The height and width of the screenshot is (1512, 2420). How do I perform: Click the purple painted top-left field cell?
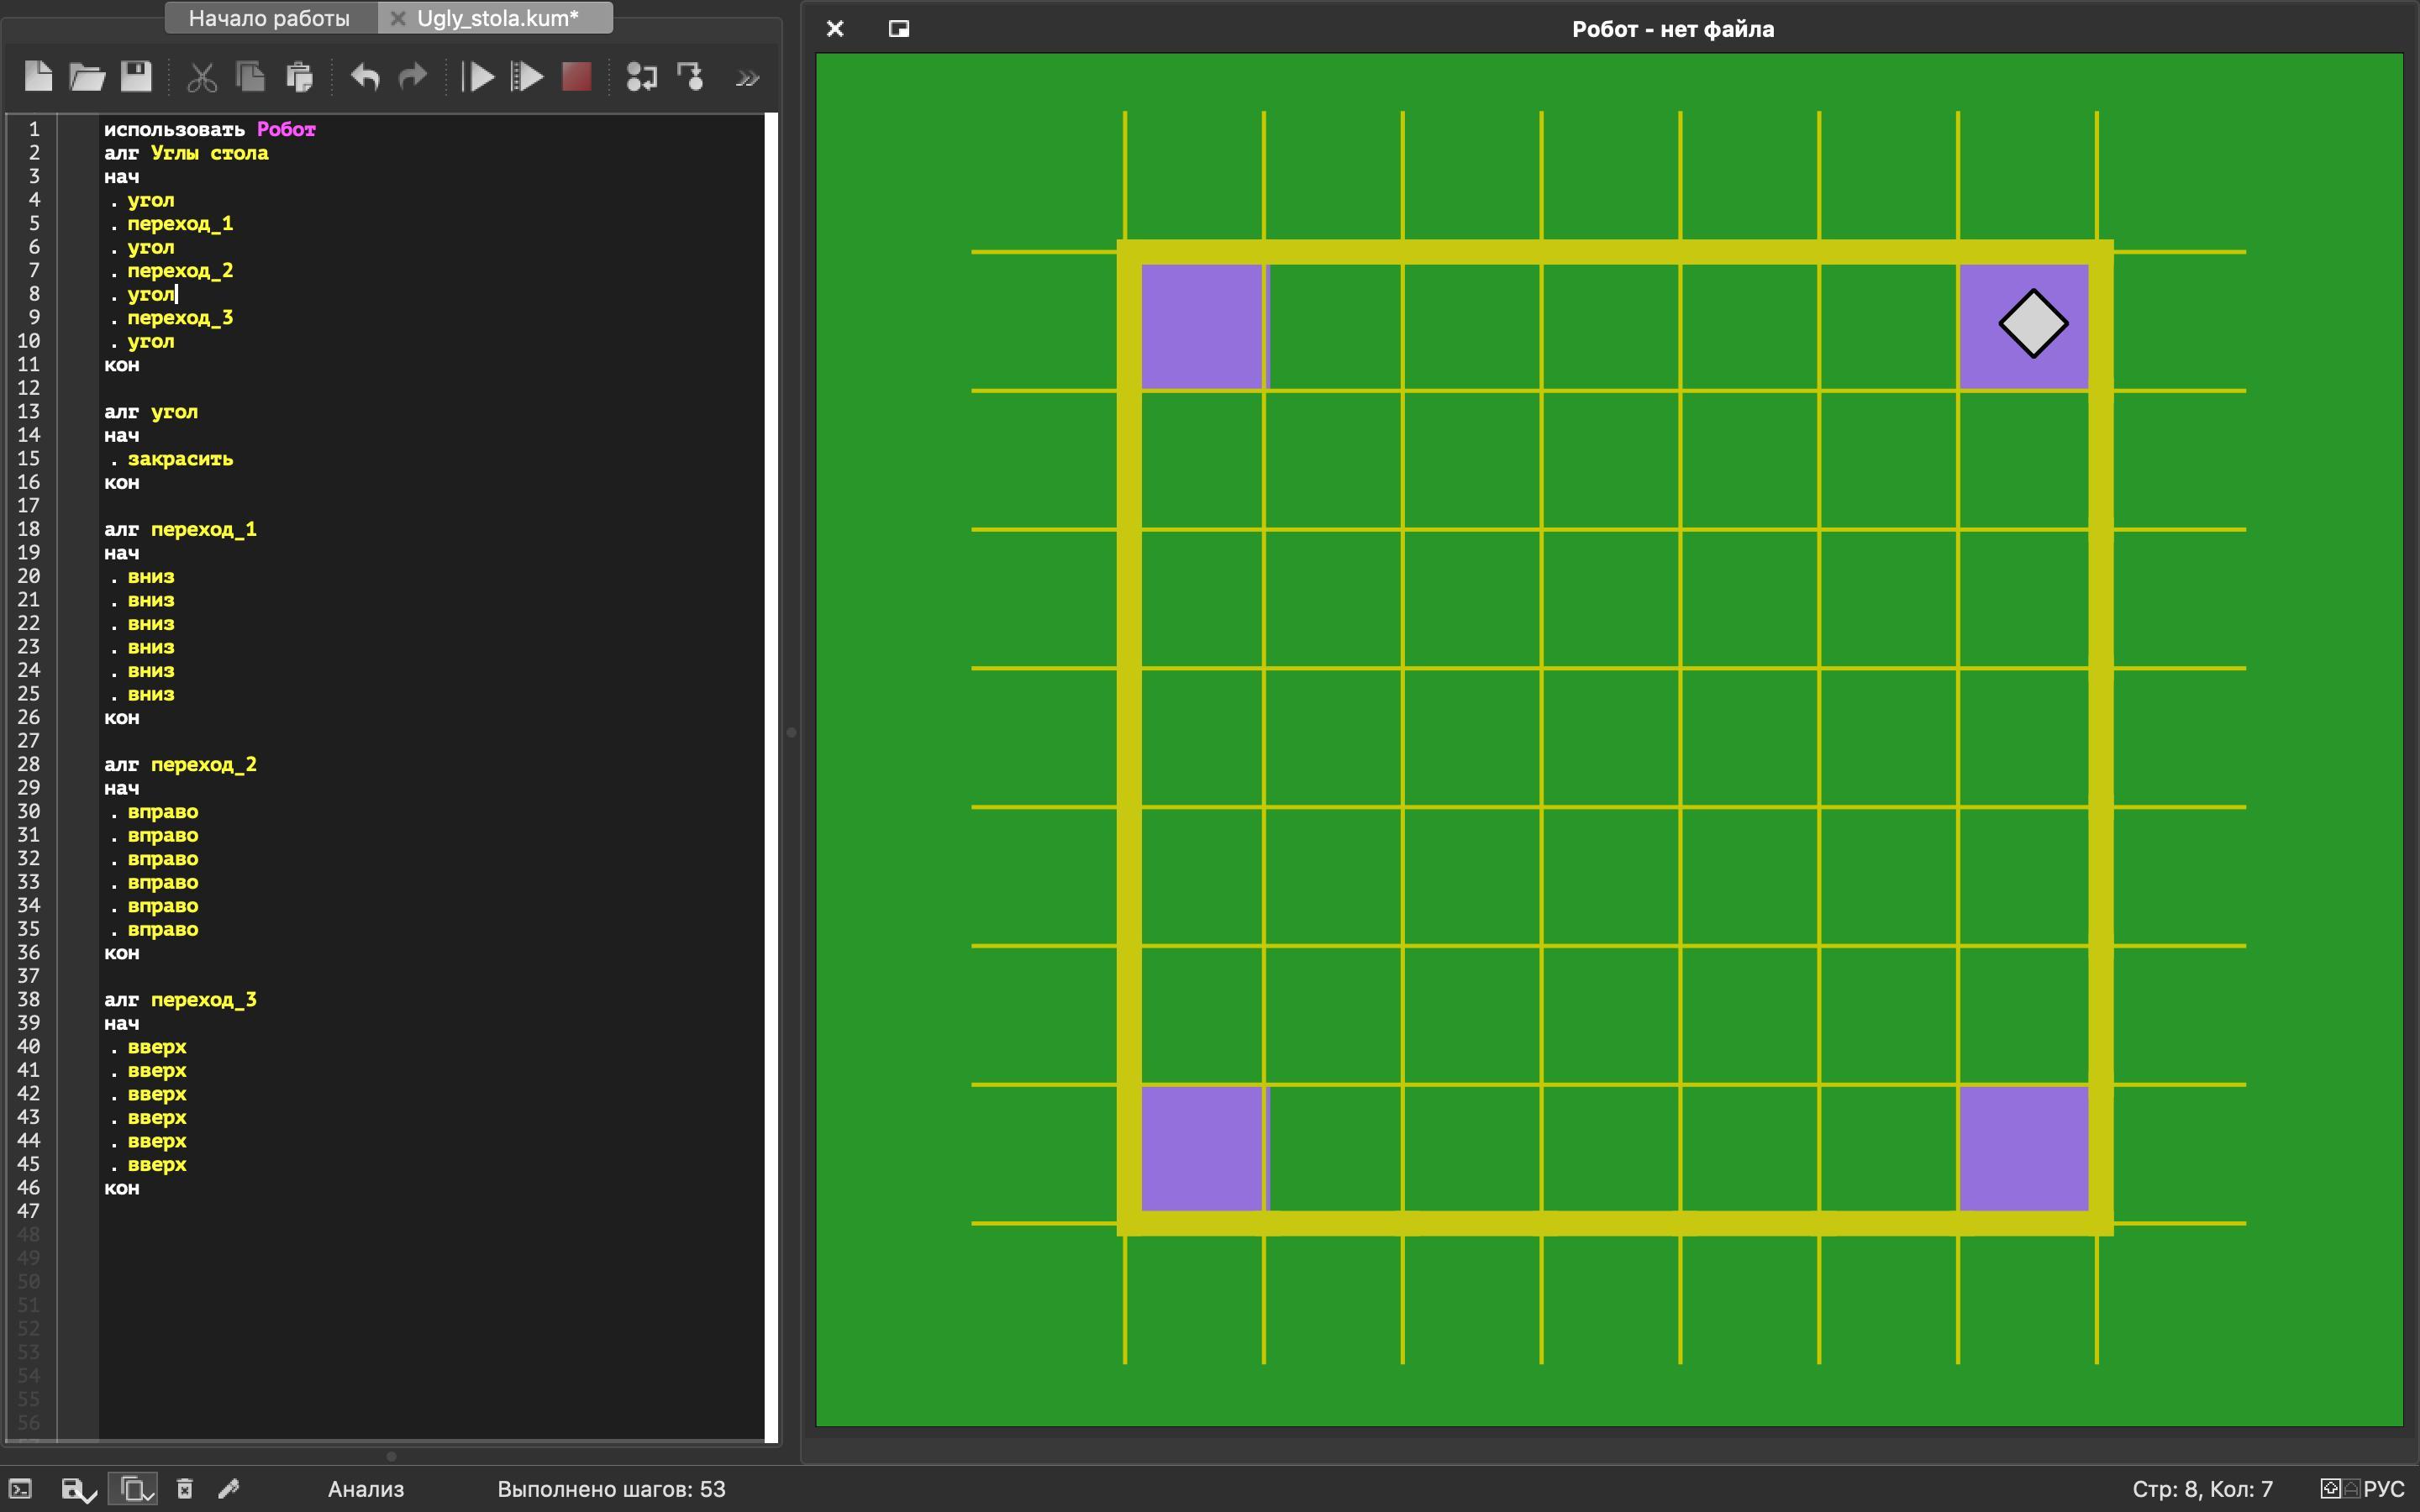[1201, 326]
